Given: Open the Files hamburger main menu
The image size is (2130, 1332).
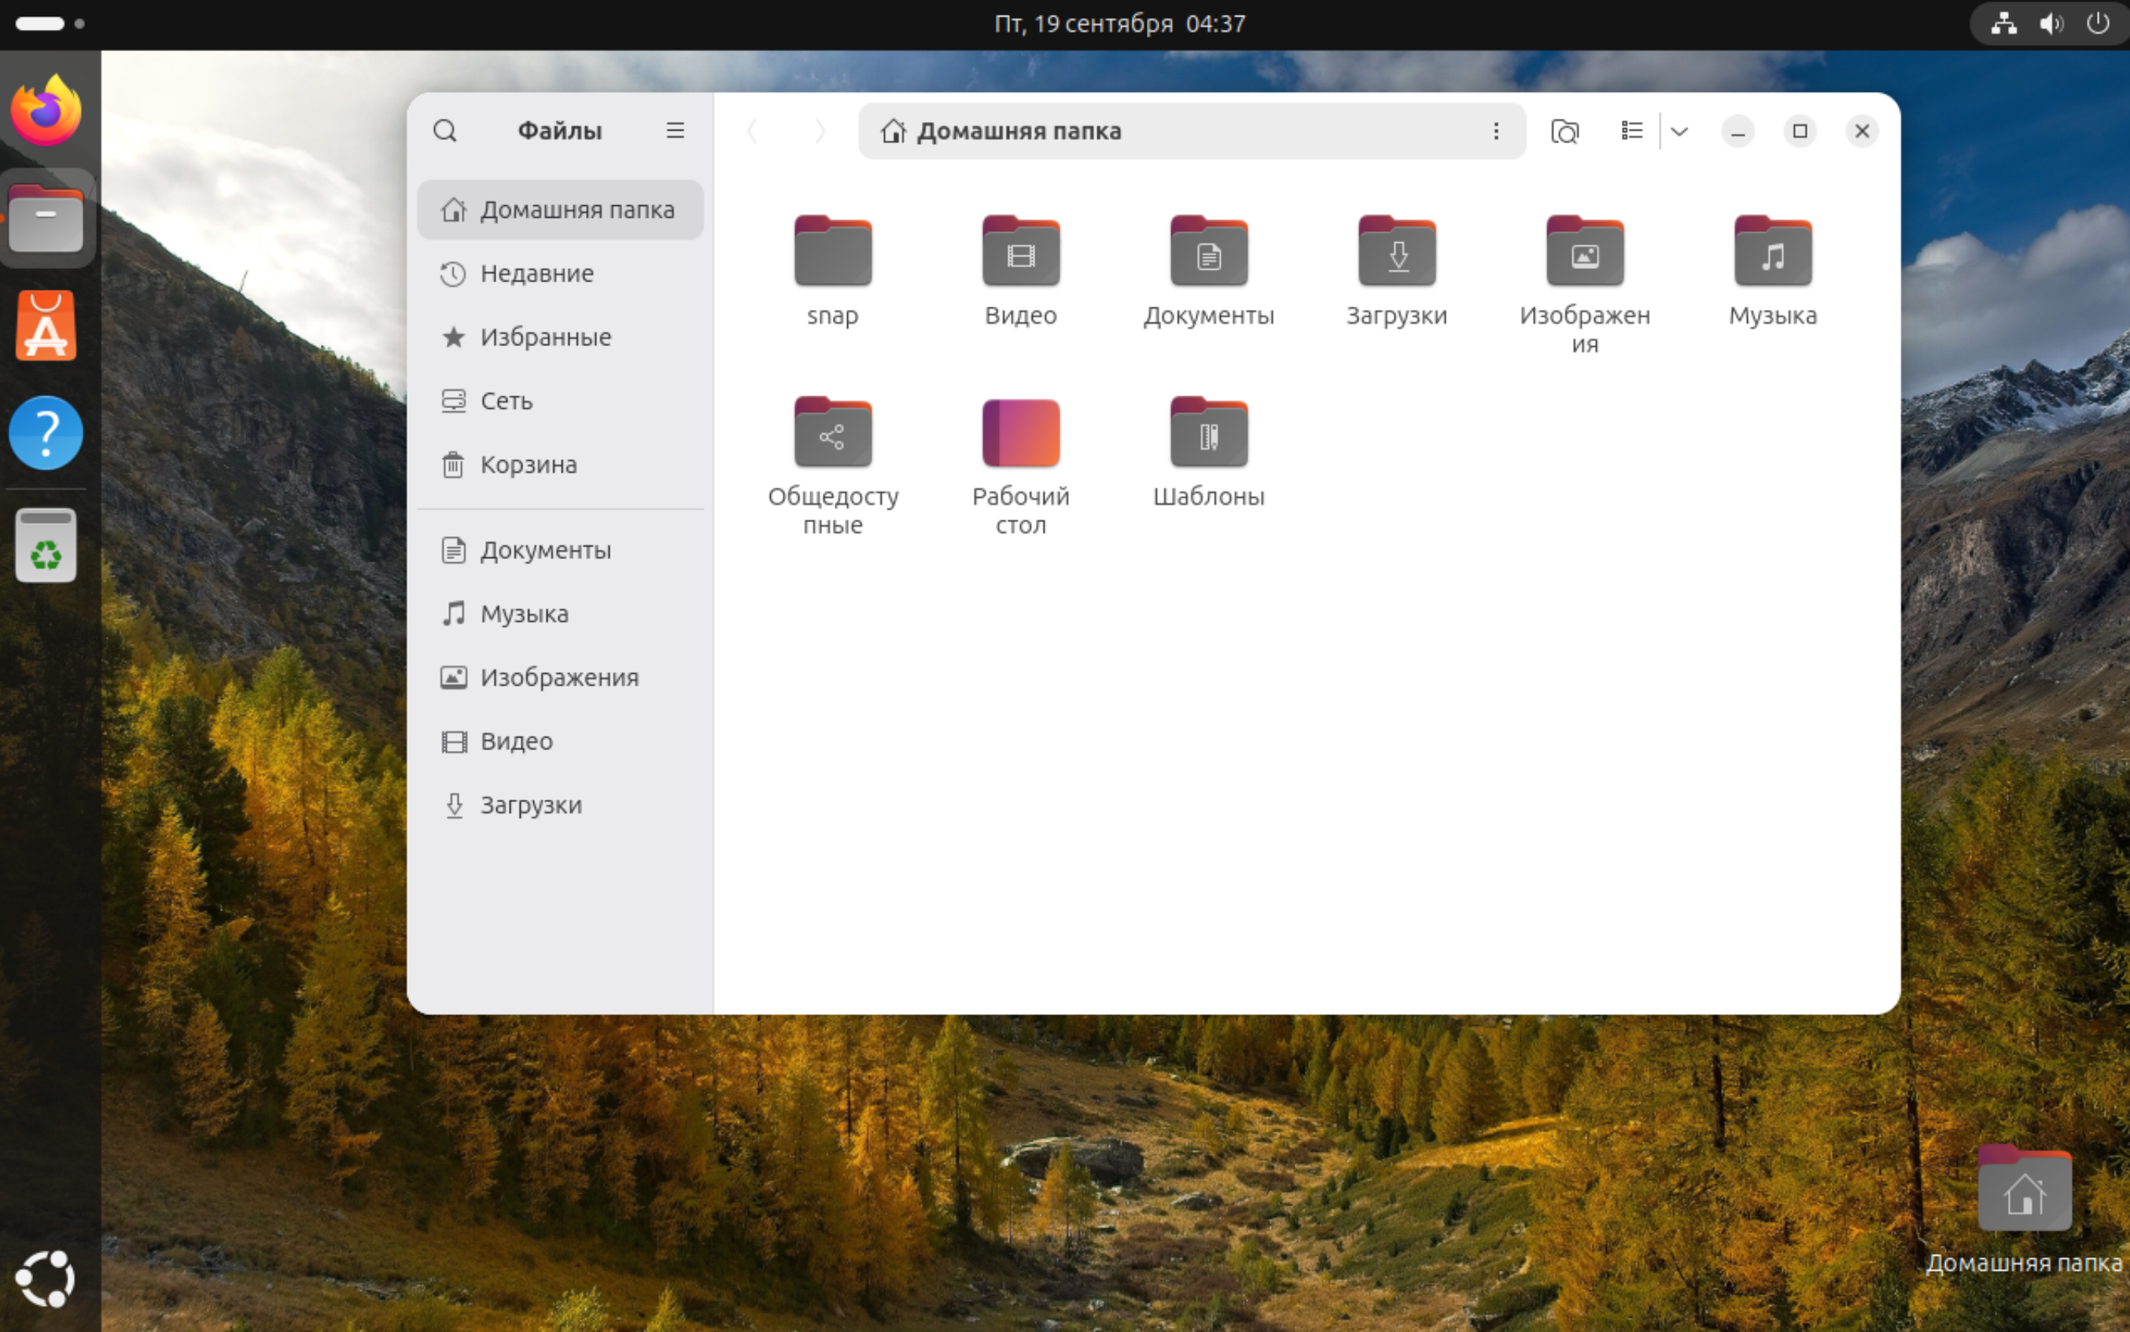Looking at the screenshot, I should 675,131.
